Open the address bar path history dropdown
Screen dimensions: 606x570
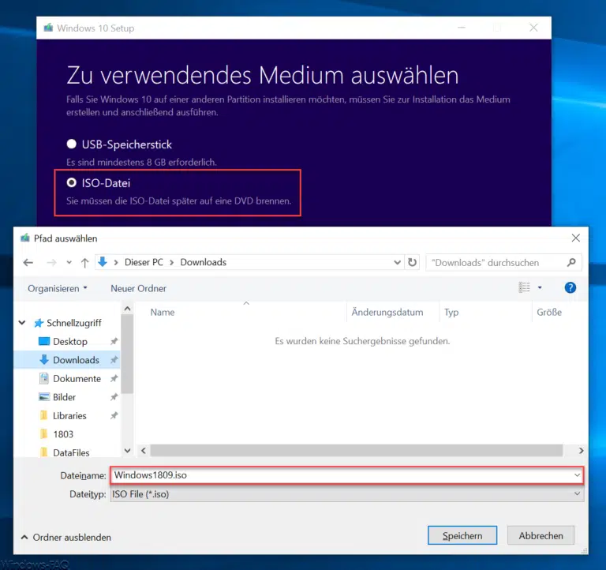(x=397, y=262)
